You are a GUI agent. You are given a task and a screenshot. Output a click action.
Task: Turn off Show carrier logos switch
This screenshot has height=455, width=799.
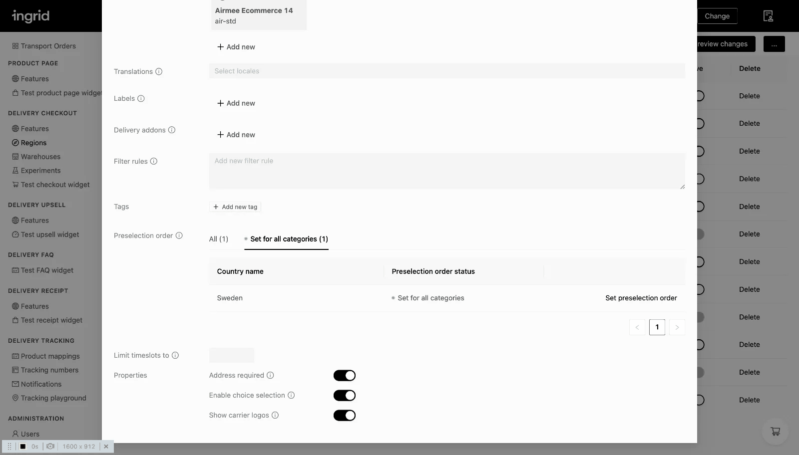(x=345, y=415)
